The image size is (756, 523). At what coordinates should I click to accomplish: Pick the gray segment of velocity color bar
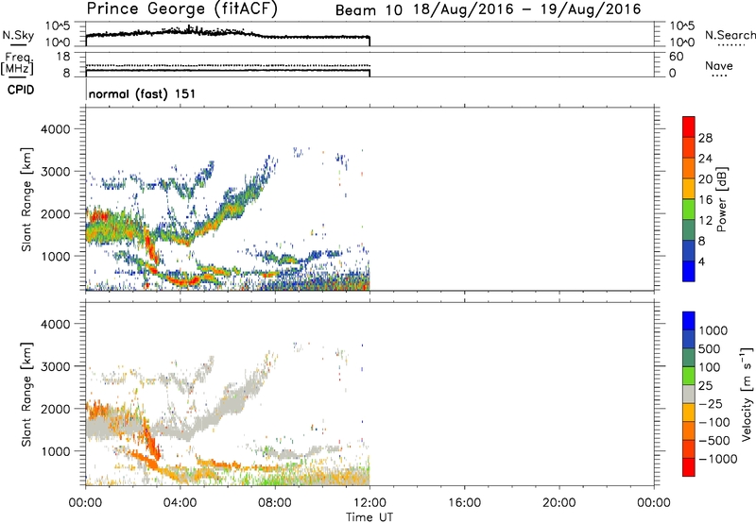point(689,394)
